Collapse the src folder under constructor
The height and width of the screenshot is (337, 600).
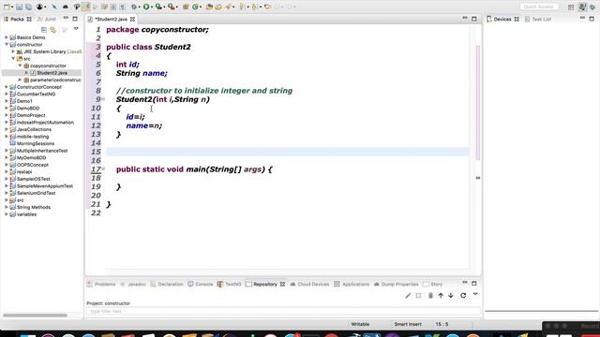tap(13, 58)
